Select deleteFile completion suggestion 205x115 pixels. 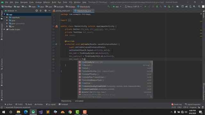pyautogui.click(x=115, y=92)
